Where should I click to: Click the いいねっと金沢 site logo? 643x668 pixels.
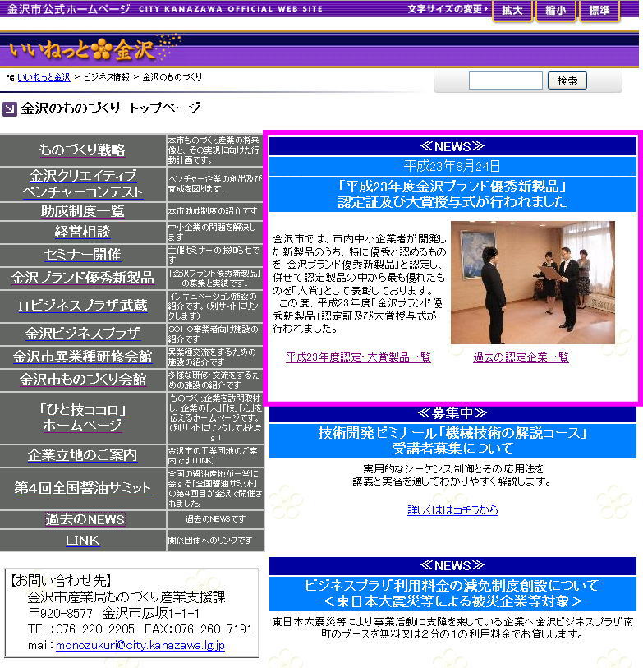82,49
